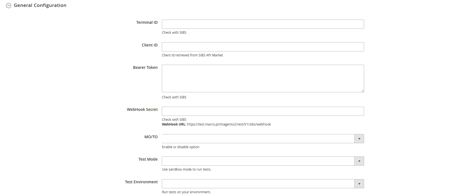
Task: Open the Test Environment dropdown arrow
Action: [359, 184]
